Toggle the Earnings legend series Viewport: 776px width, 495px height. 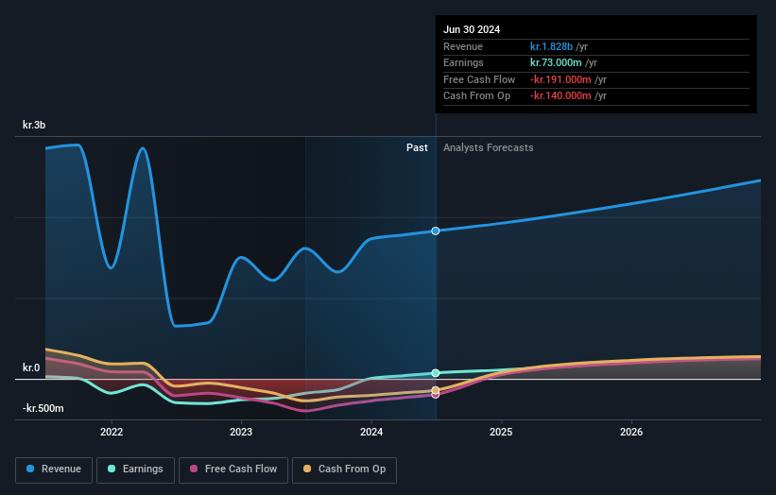click(x=135, y=469)
